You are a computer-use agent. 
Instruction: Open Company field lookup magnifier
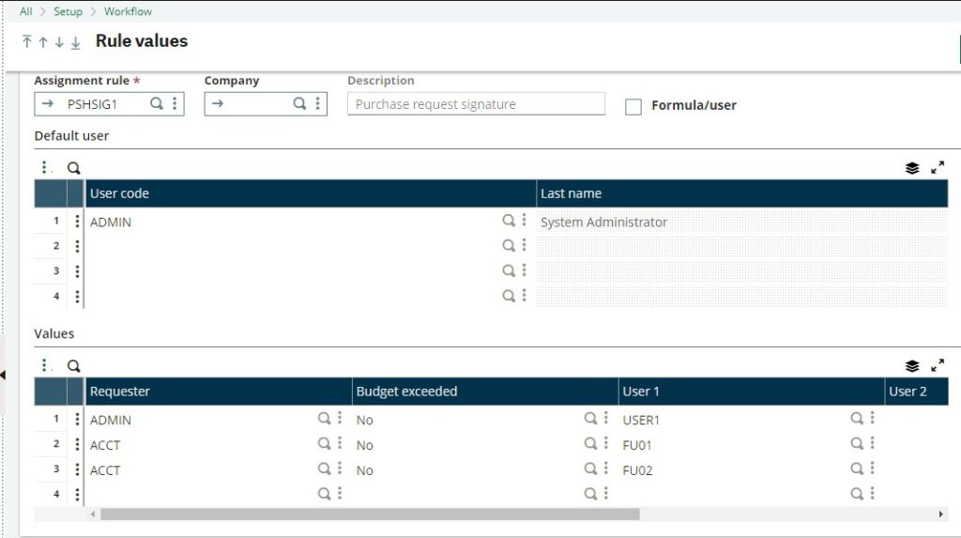[299, 103]
